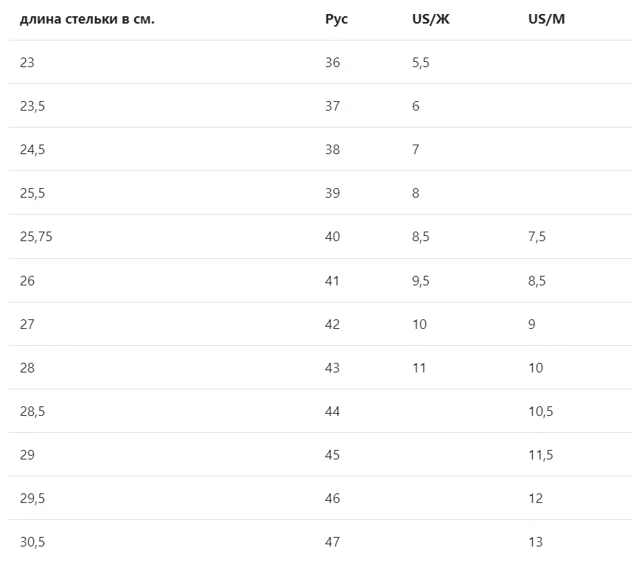Click US women's size 8 cell
This screenshot has width=639, height=562.
pyautogui.click(x=415, y=193)
